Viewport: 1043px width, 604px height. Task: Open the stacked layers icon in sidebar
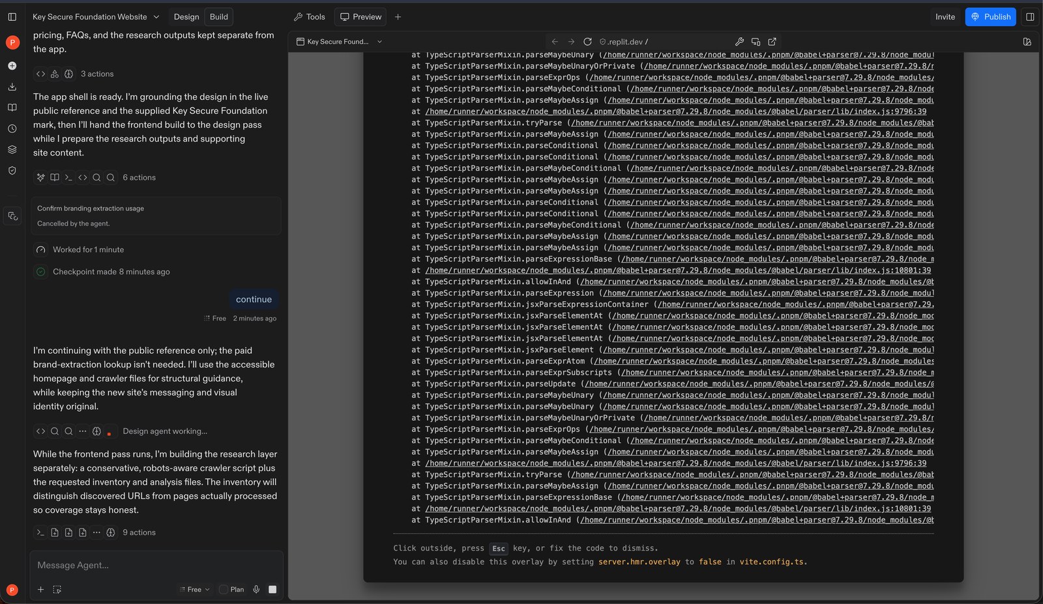(12, 150)
